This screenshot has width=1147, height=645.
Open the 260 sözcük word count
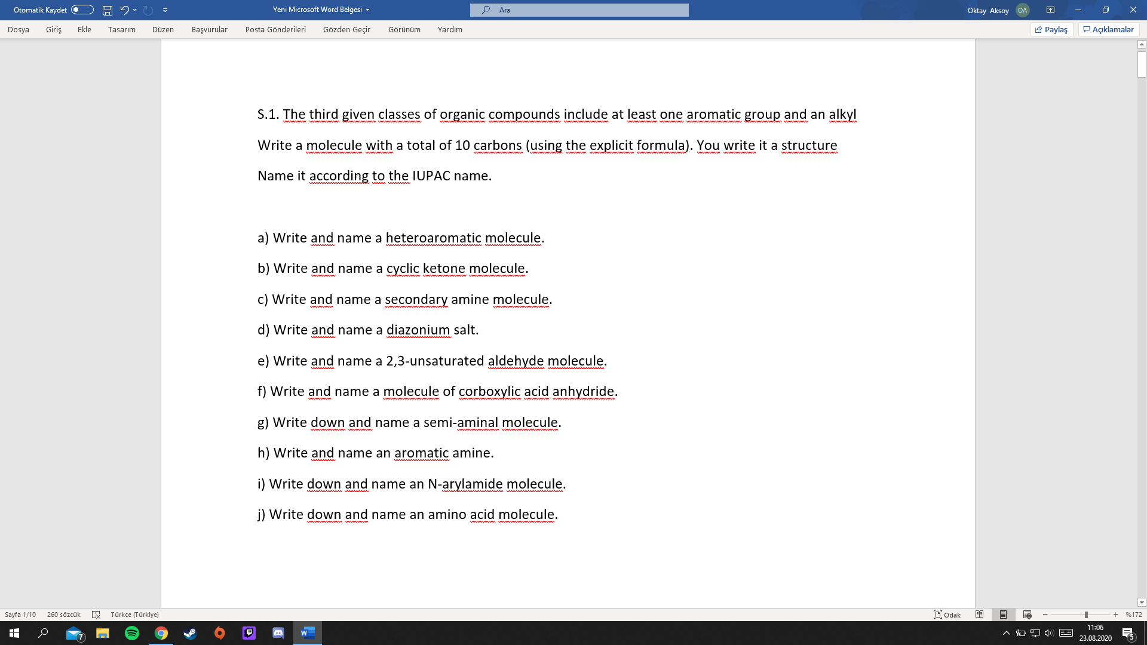click(x=64, y=615)
